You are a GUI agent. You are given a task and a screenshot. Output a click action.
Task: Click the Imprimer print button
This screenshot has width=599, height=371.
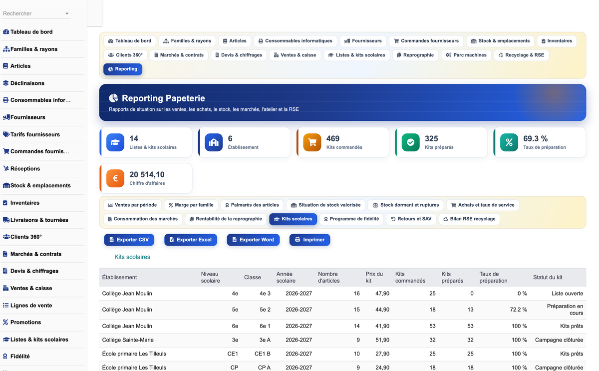pyautogui.click(x=309, y=240)
